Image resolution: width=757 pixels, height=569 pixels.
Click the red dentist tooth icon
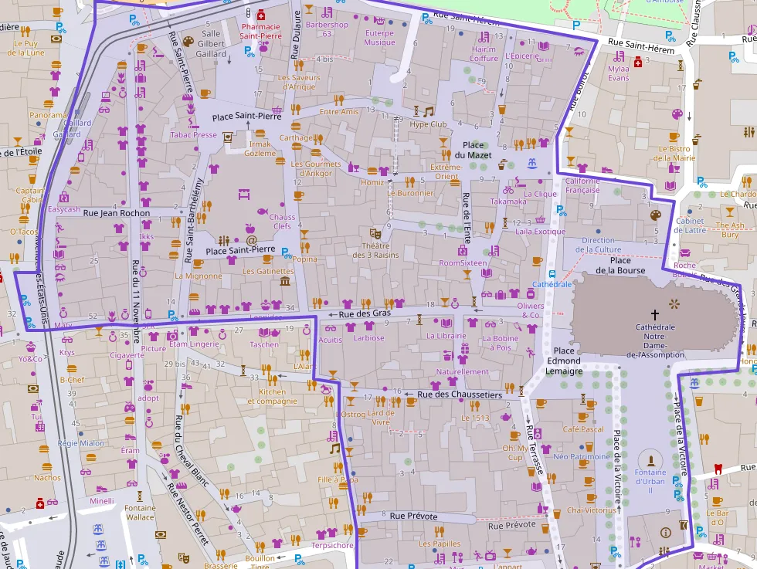coord(718,468)
